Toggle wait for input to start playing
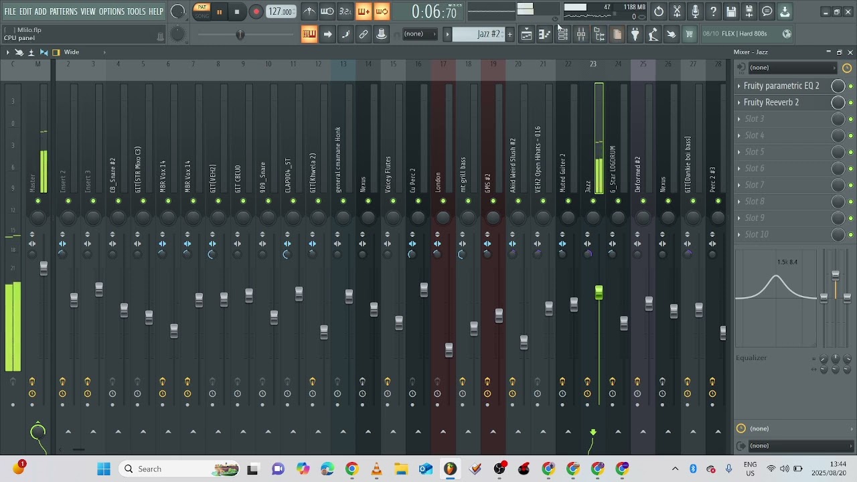Screen dimensions: 857x482 (x=327, y=11)
